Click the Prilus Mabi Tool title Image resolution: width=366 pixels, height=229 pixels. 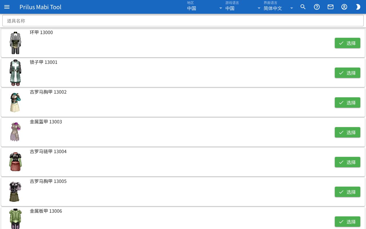click(40, 7)
